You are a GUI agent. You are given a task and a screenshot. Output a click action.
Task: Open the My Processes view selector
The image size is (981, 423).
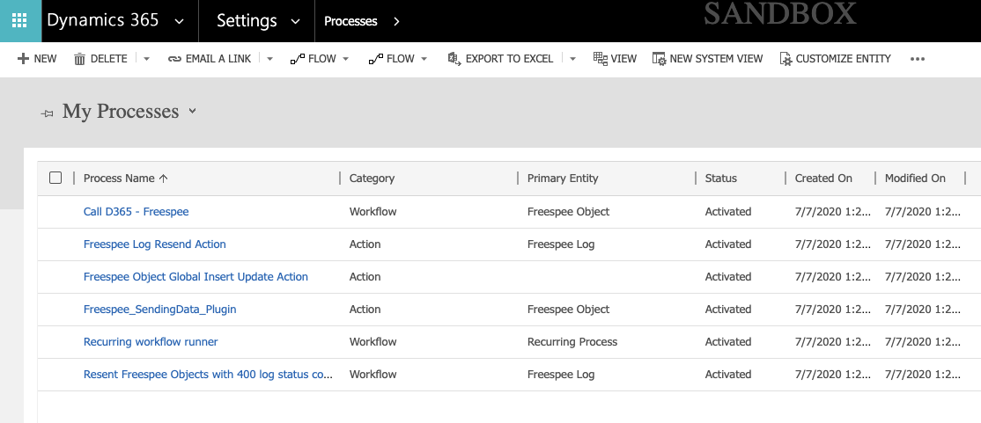point(193,111)
